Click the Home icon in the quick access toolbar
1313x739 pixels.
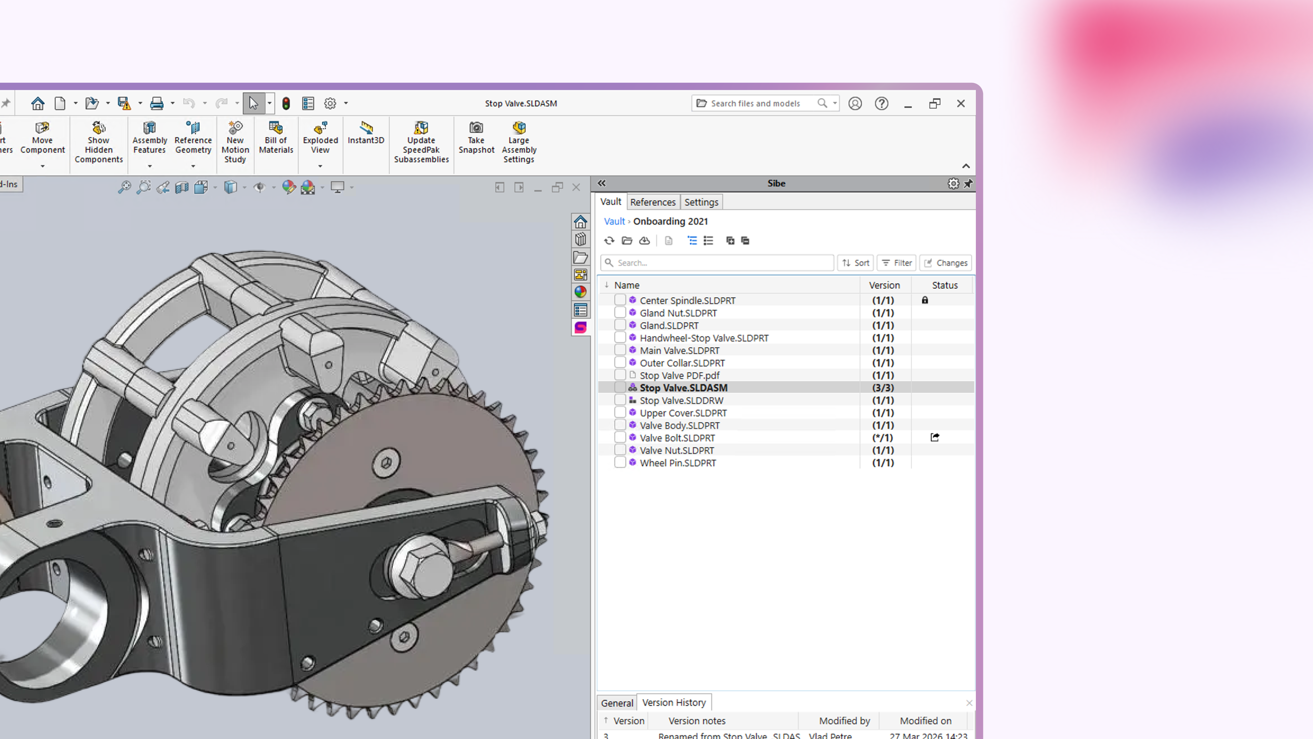[38, 104]
